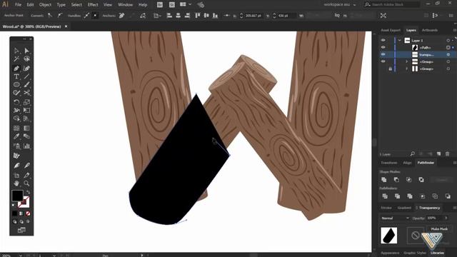Select the Pen tool
This screenshot has width=457, height=257.
point(16,69)
